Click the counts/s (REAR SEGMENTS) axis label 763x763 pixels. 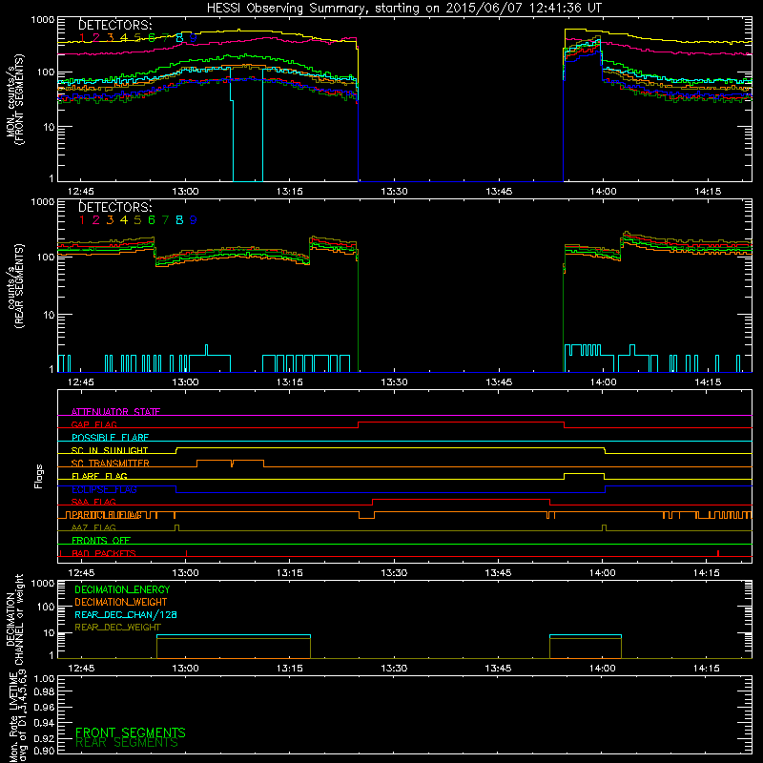pyautogui.click(x=14, y=286)
